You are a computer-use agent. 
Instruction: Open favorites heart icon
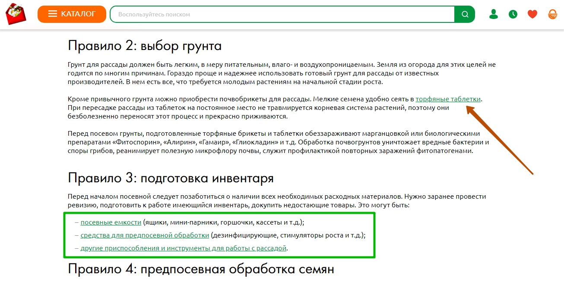coord(532,14)
